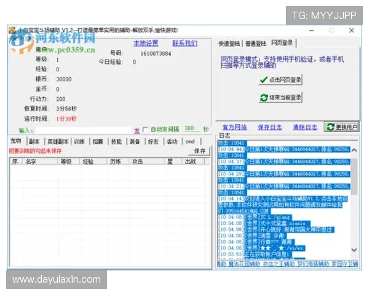Click the 10:03:53 正在获取帐户信息 log entry
Screen dimensions: 369x295
click(x=255, y=254)
